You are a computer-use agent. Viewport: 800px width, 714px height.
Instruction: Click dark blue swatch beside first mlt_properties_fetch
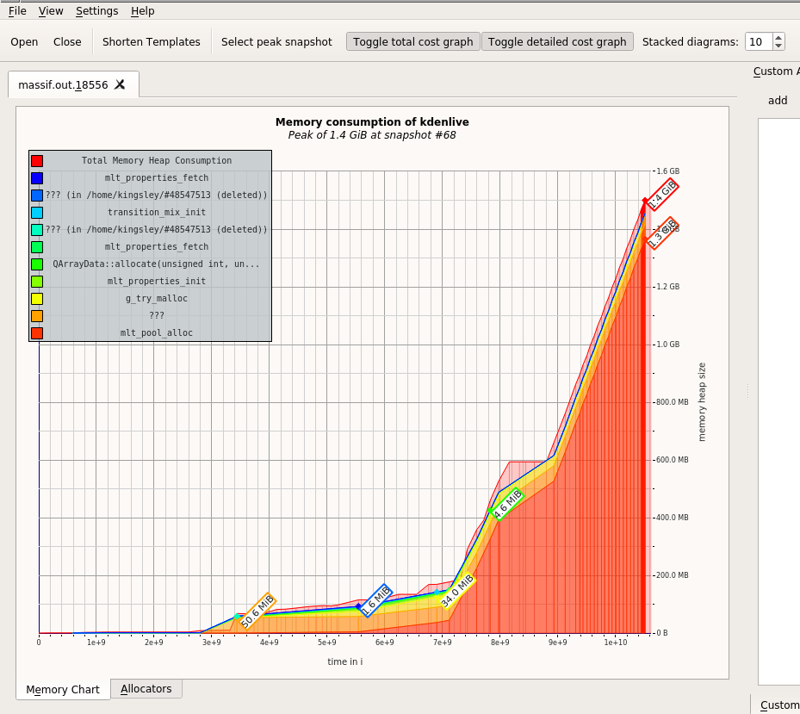pyautogui.click(x=37, y=178)
